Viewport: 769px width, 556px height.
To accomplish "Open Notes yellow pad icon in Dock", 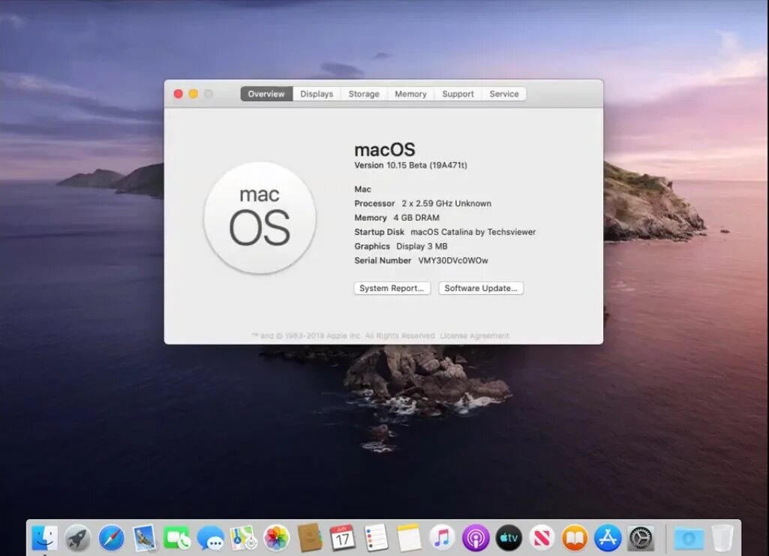I will pyautogui.click(x=409, y=538).
